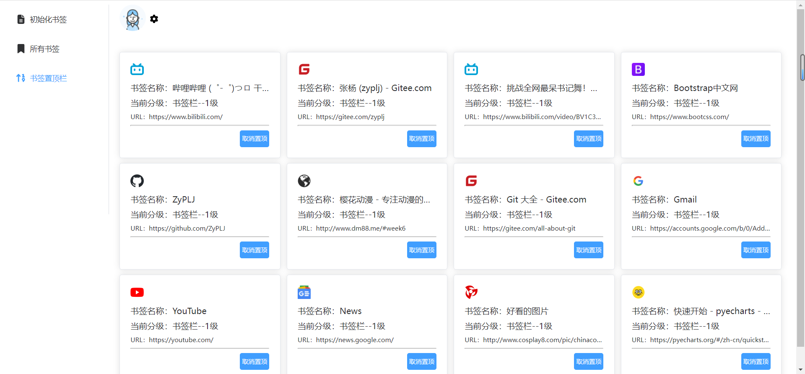The image size is (805, 374).
Task: Click the yellow pyecharts icon
Action: [x=638, y=292]
